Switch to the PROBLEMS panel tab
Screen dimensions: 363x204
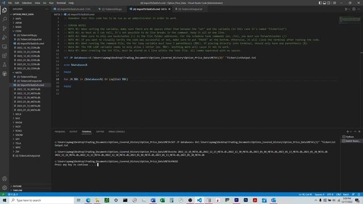click(60, 131)
